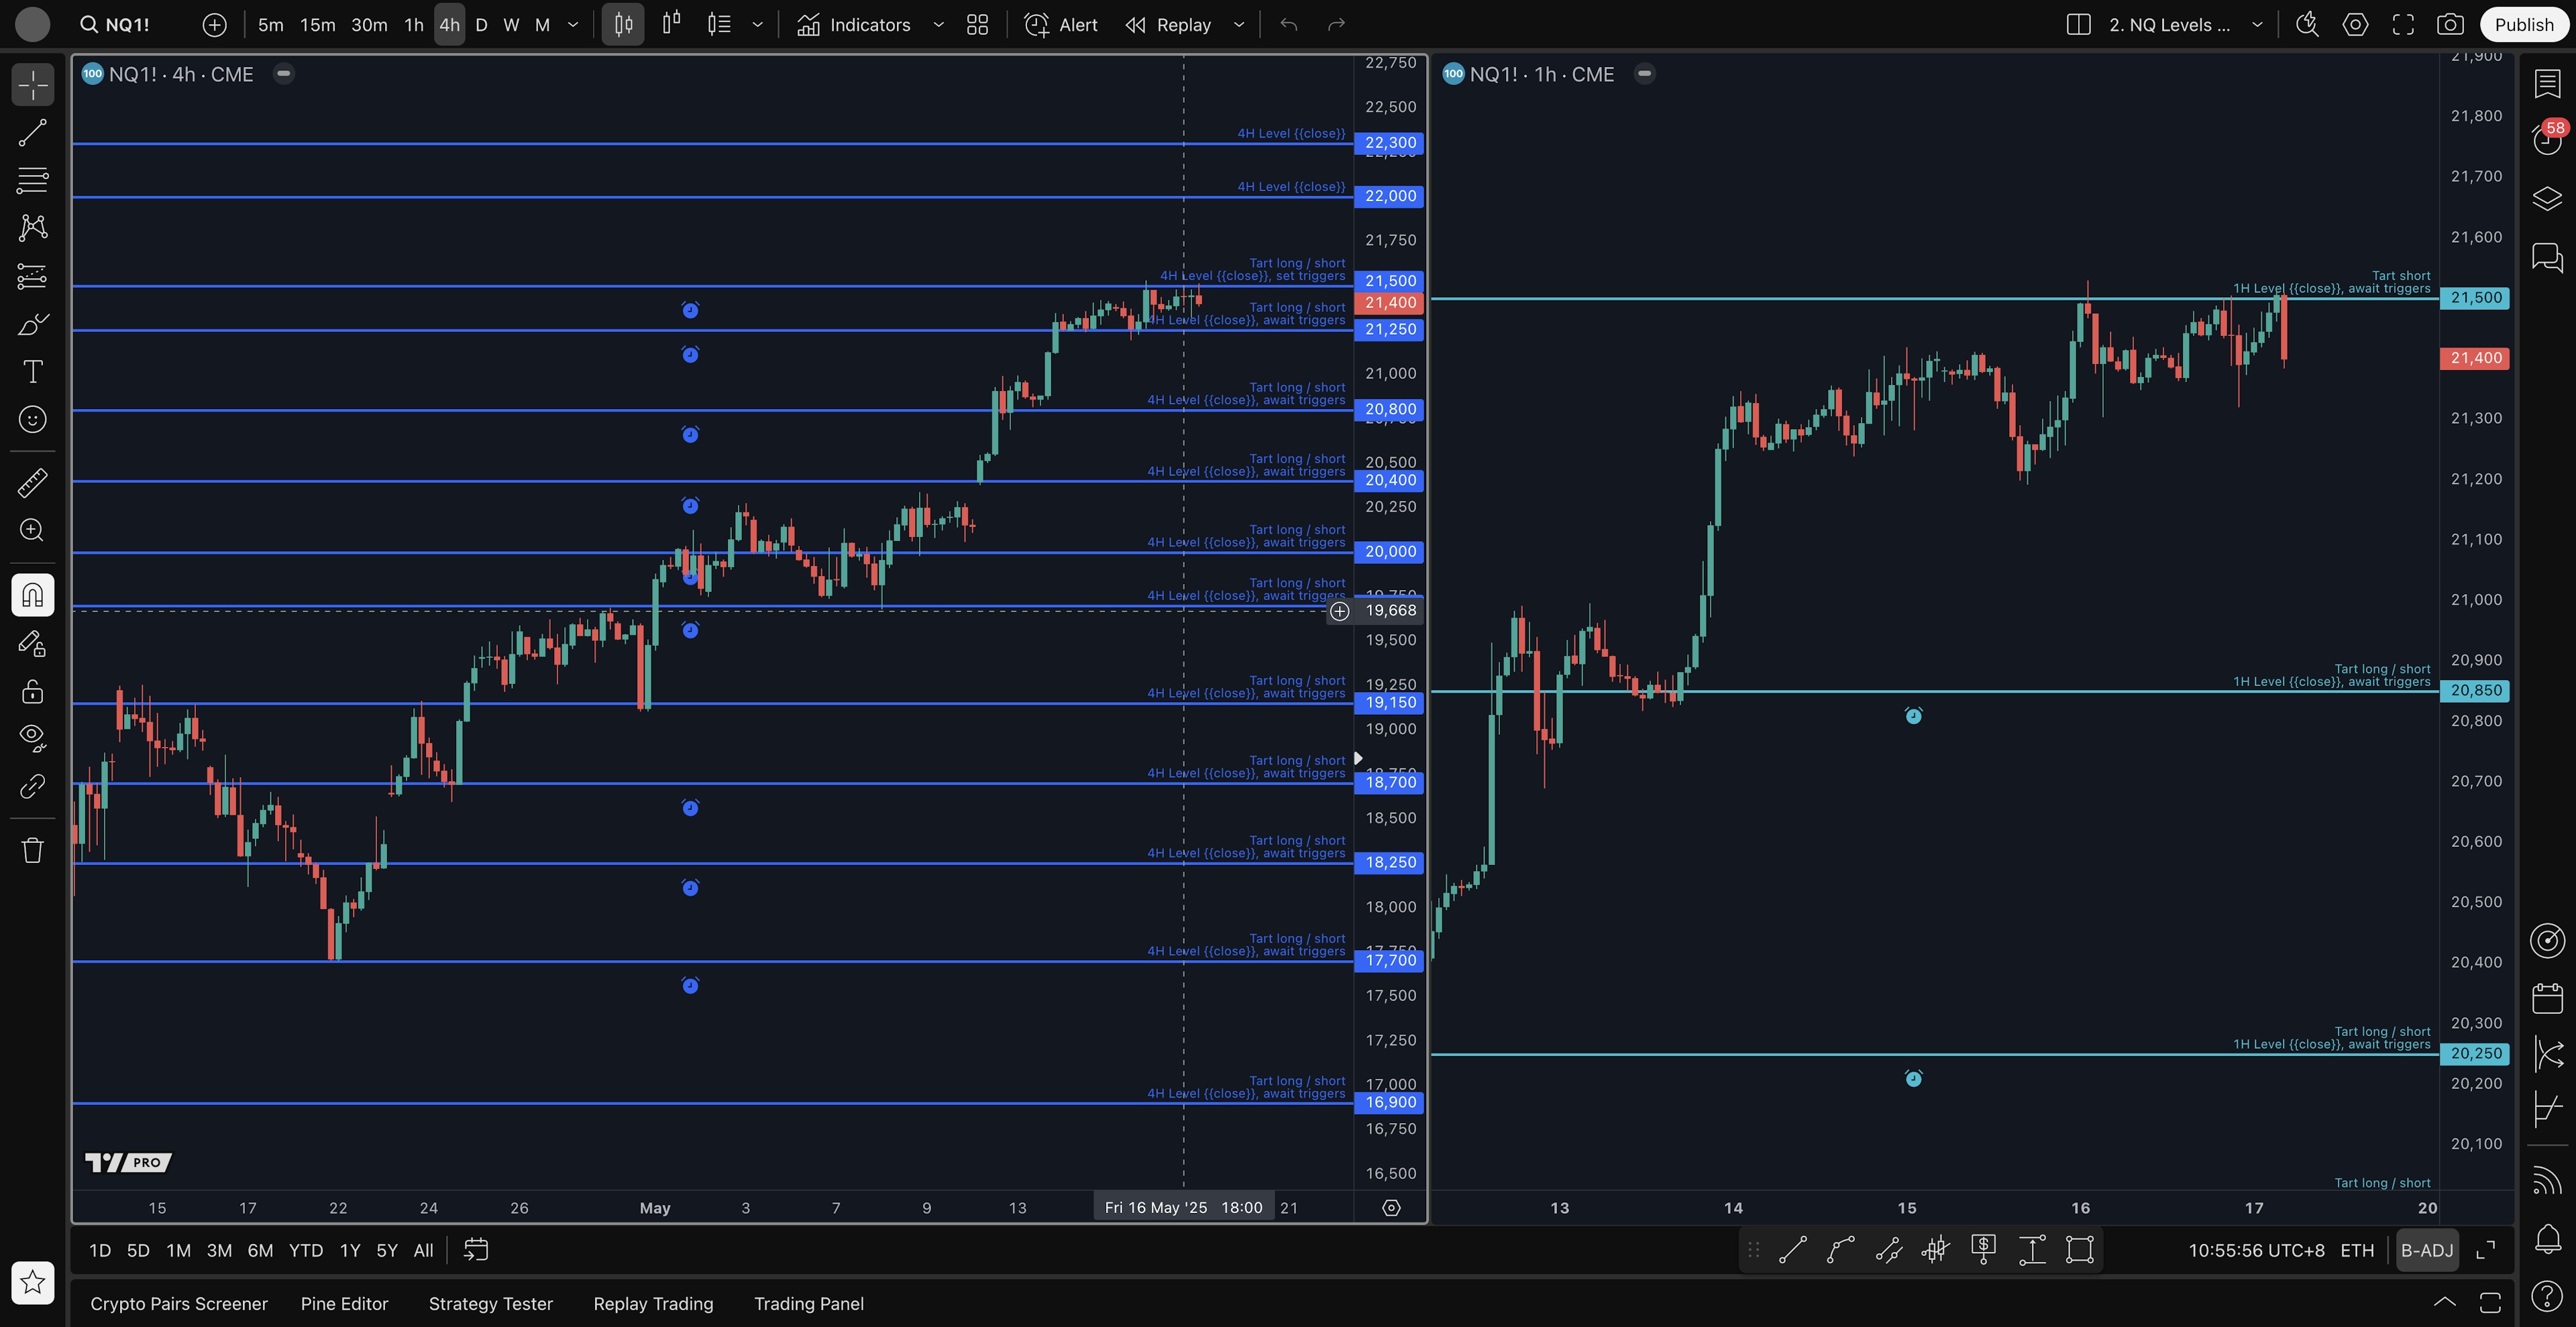This screenshot has width=2576, height=1327.
Task: Switch chart interval to 15m
Action: pos(317,25)
